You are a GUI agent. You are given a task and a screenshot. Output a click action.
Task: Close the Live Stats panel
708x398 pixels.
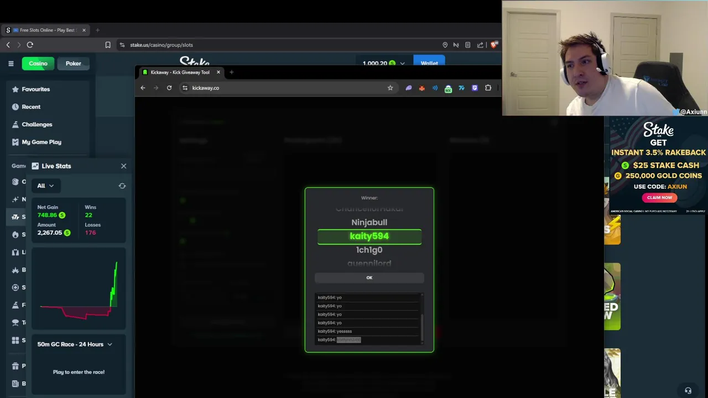(x=123, y=166)
